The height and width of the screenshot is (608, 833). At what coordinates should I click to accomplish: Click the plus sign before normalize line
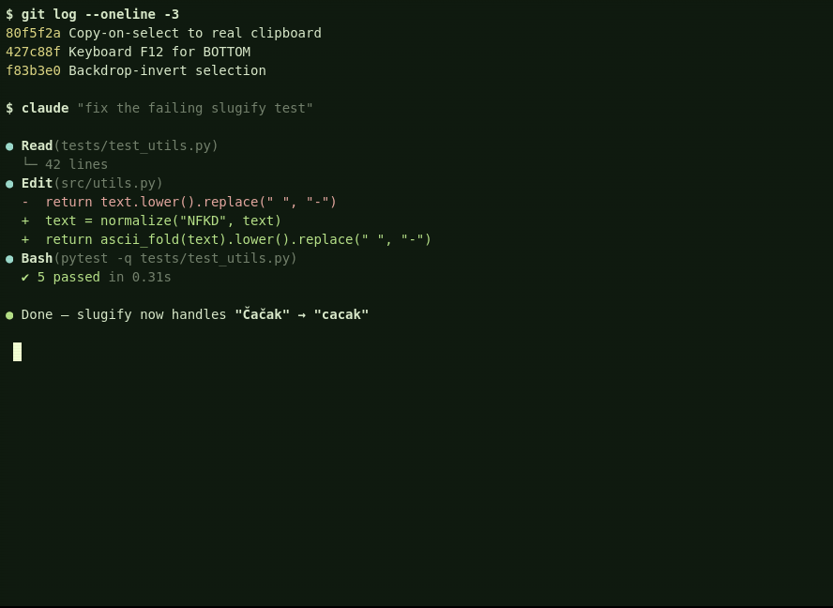coord(25,220)
